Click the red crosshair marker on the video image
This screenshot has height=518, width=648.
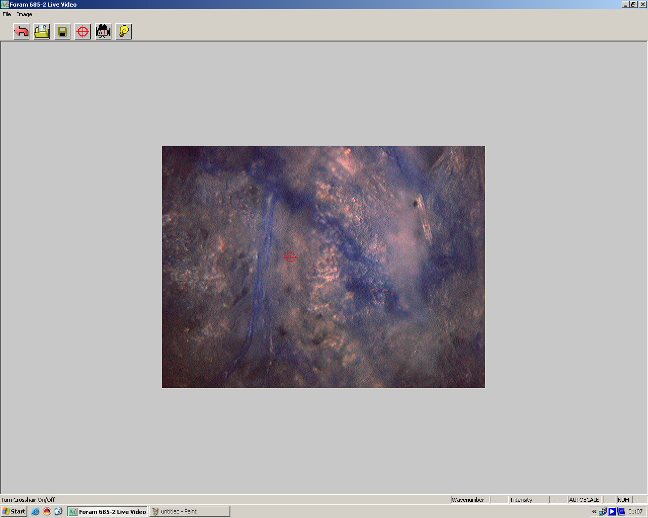(291, 257)
